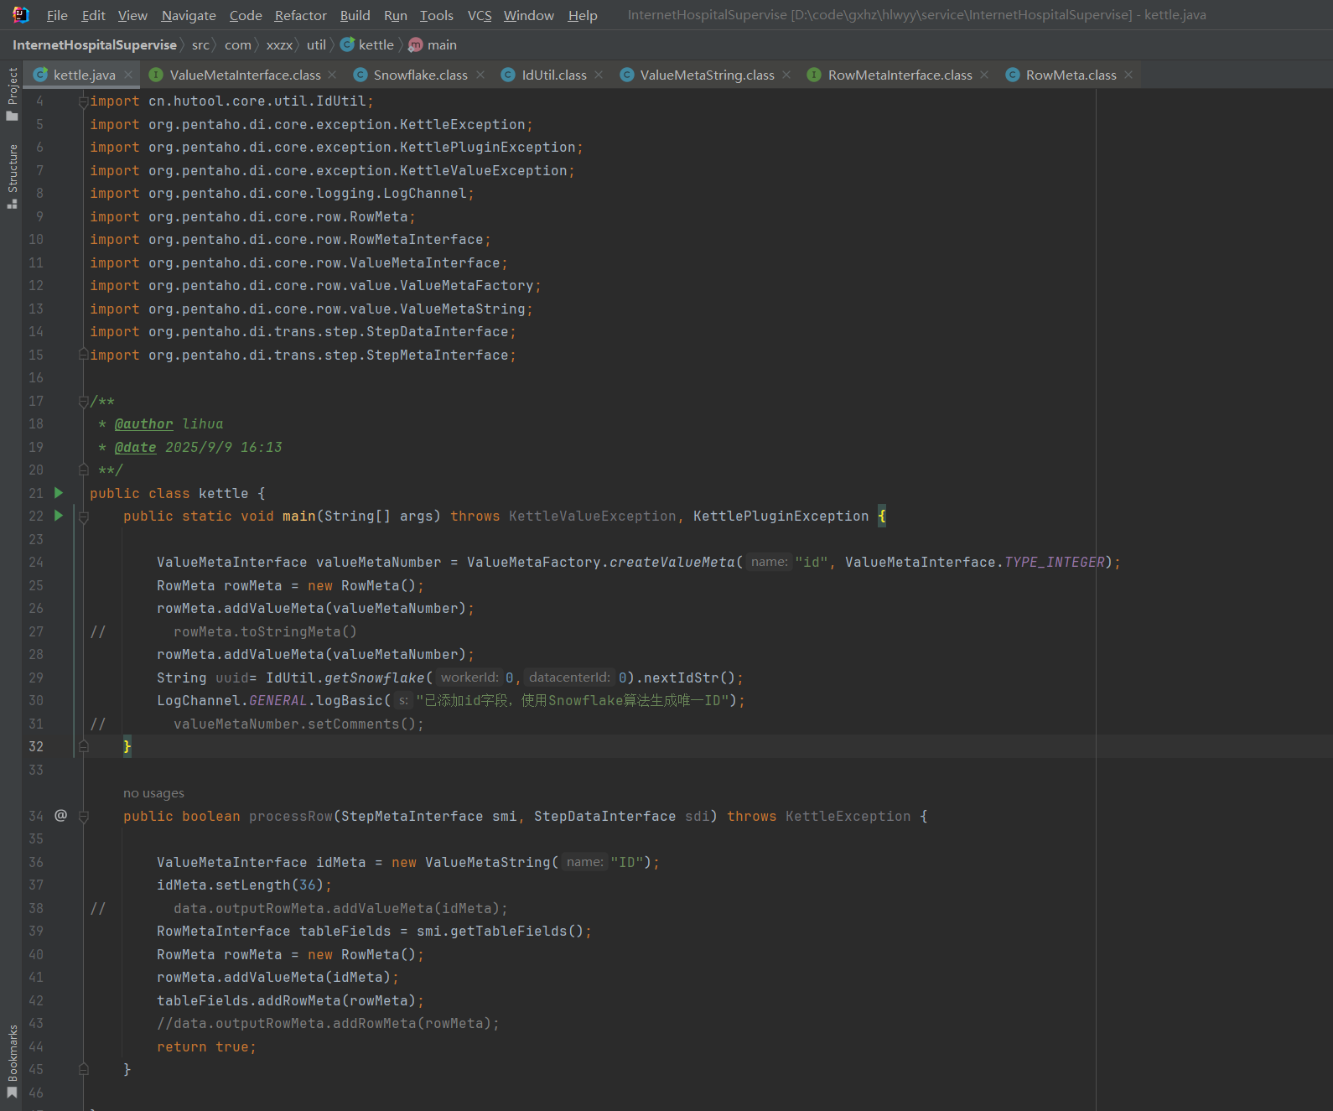
Task: Close the IdUtil.class tab
Action: coord(599,75)
